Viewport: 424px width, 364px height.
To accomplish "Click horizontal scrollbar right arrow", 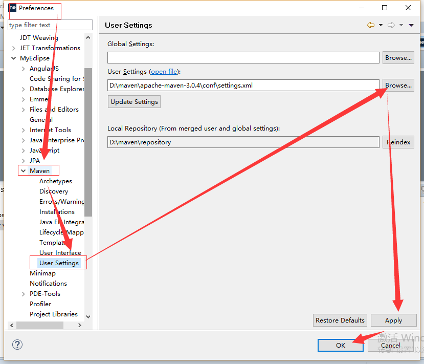I will tap(79, 325).
